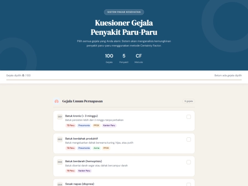
Task: Click the TB Paru tag under Batuk berdahak produktif
Action: click(x=70, y=148)
